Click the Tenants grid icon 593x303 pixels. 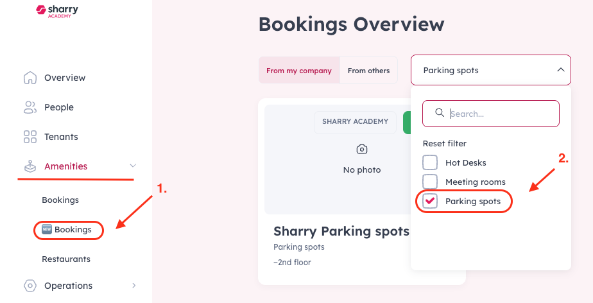[30, 137]
